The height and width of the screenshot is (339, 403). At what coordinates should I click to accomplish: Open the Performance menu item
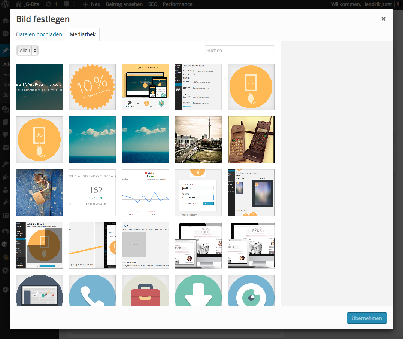coord(177,4)
